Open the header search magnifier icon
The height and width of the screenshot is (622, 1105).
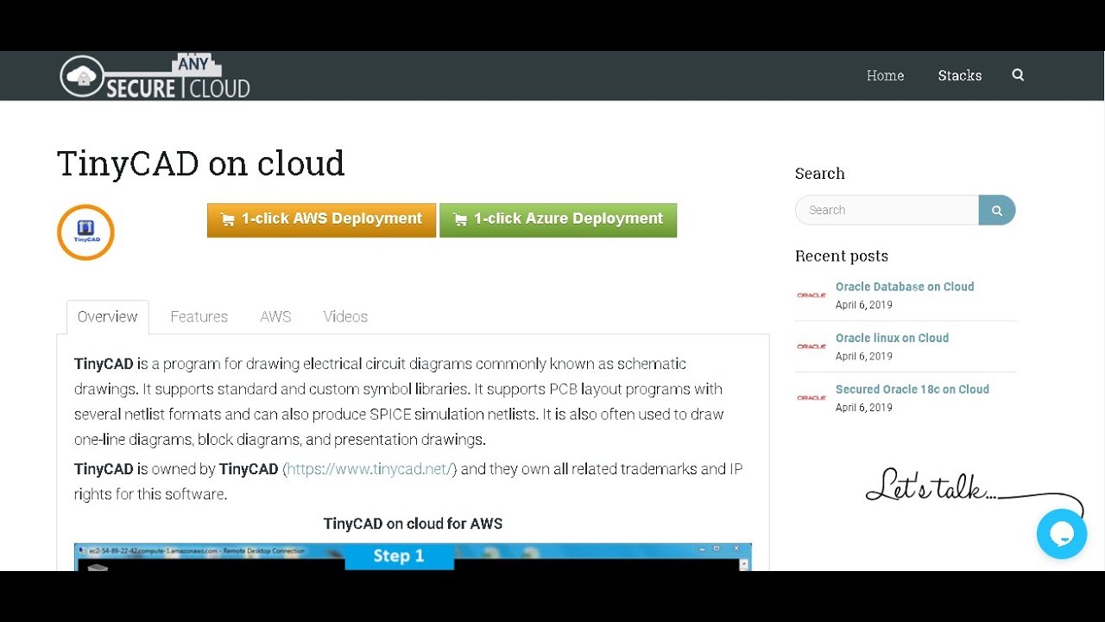tap(1018, 75)
